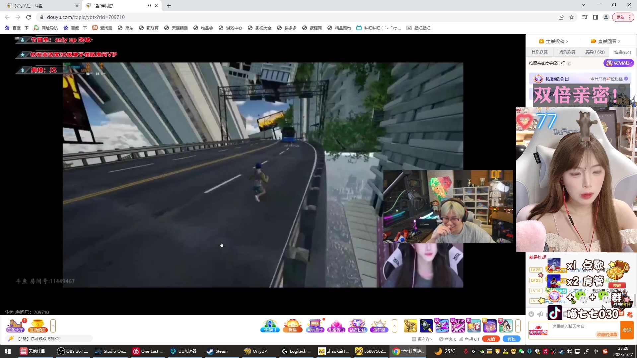Screen dimensions: 637x358
Task: Open the Chrome 更新 update menu
Action: 623,17
